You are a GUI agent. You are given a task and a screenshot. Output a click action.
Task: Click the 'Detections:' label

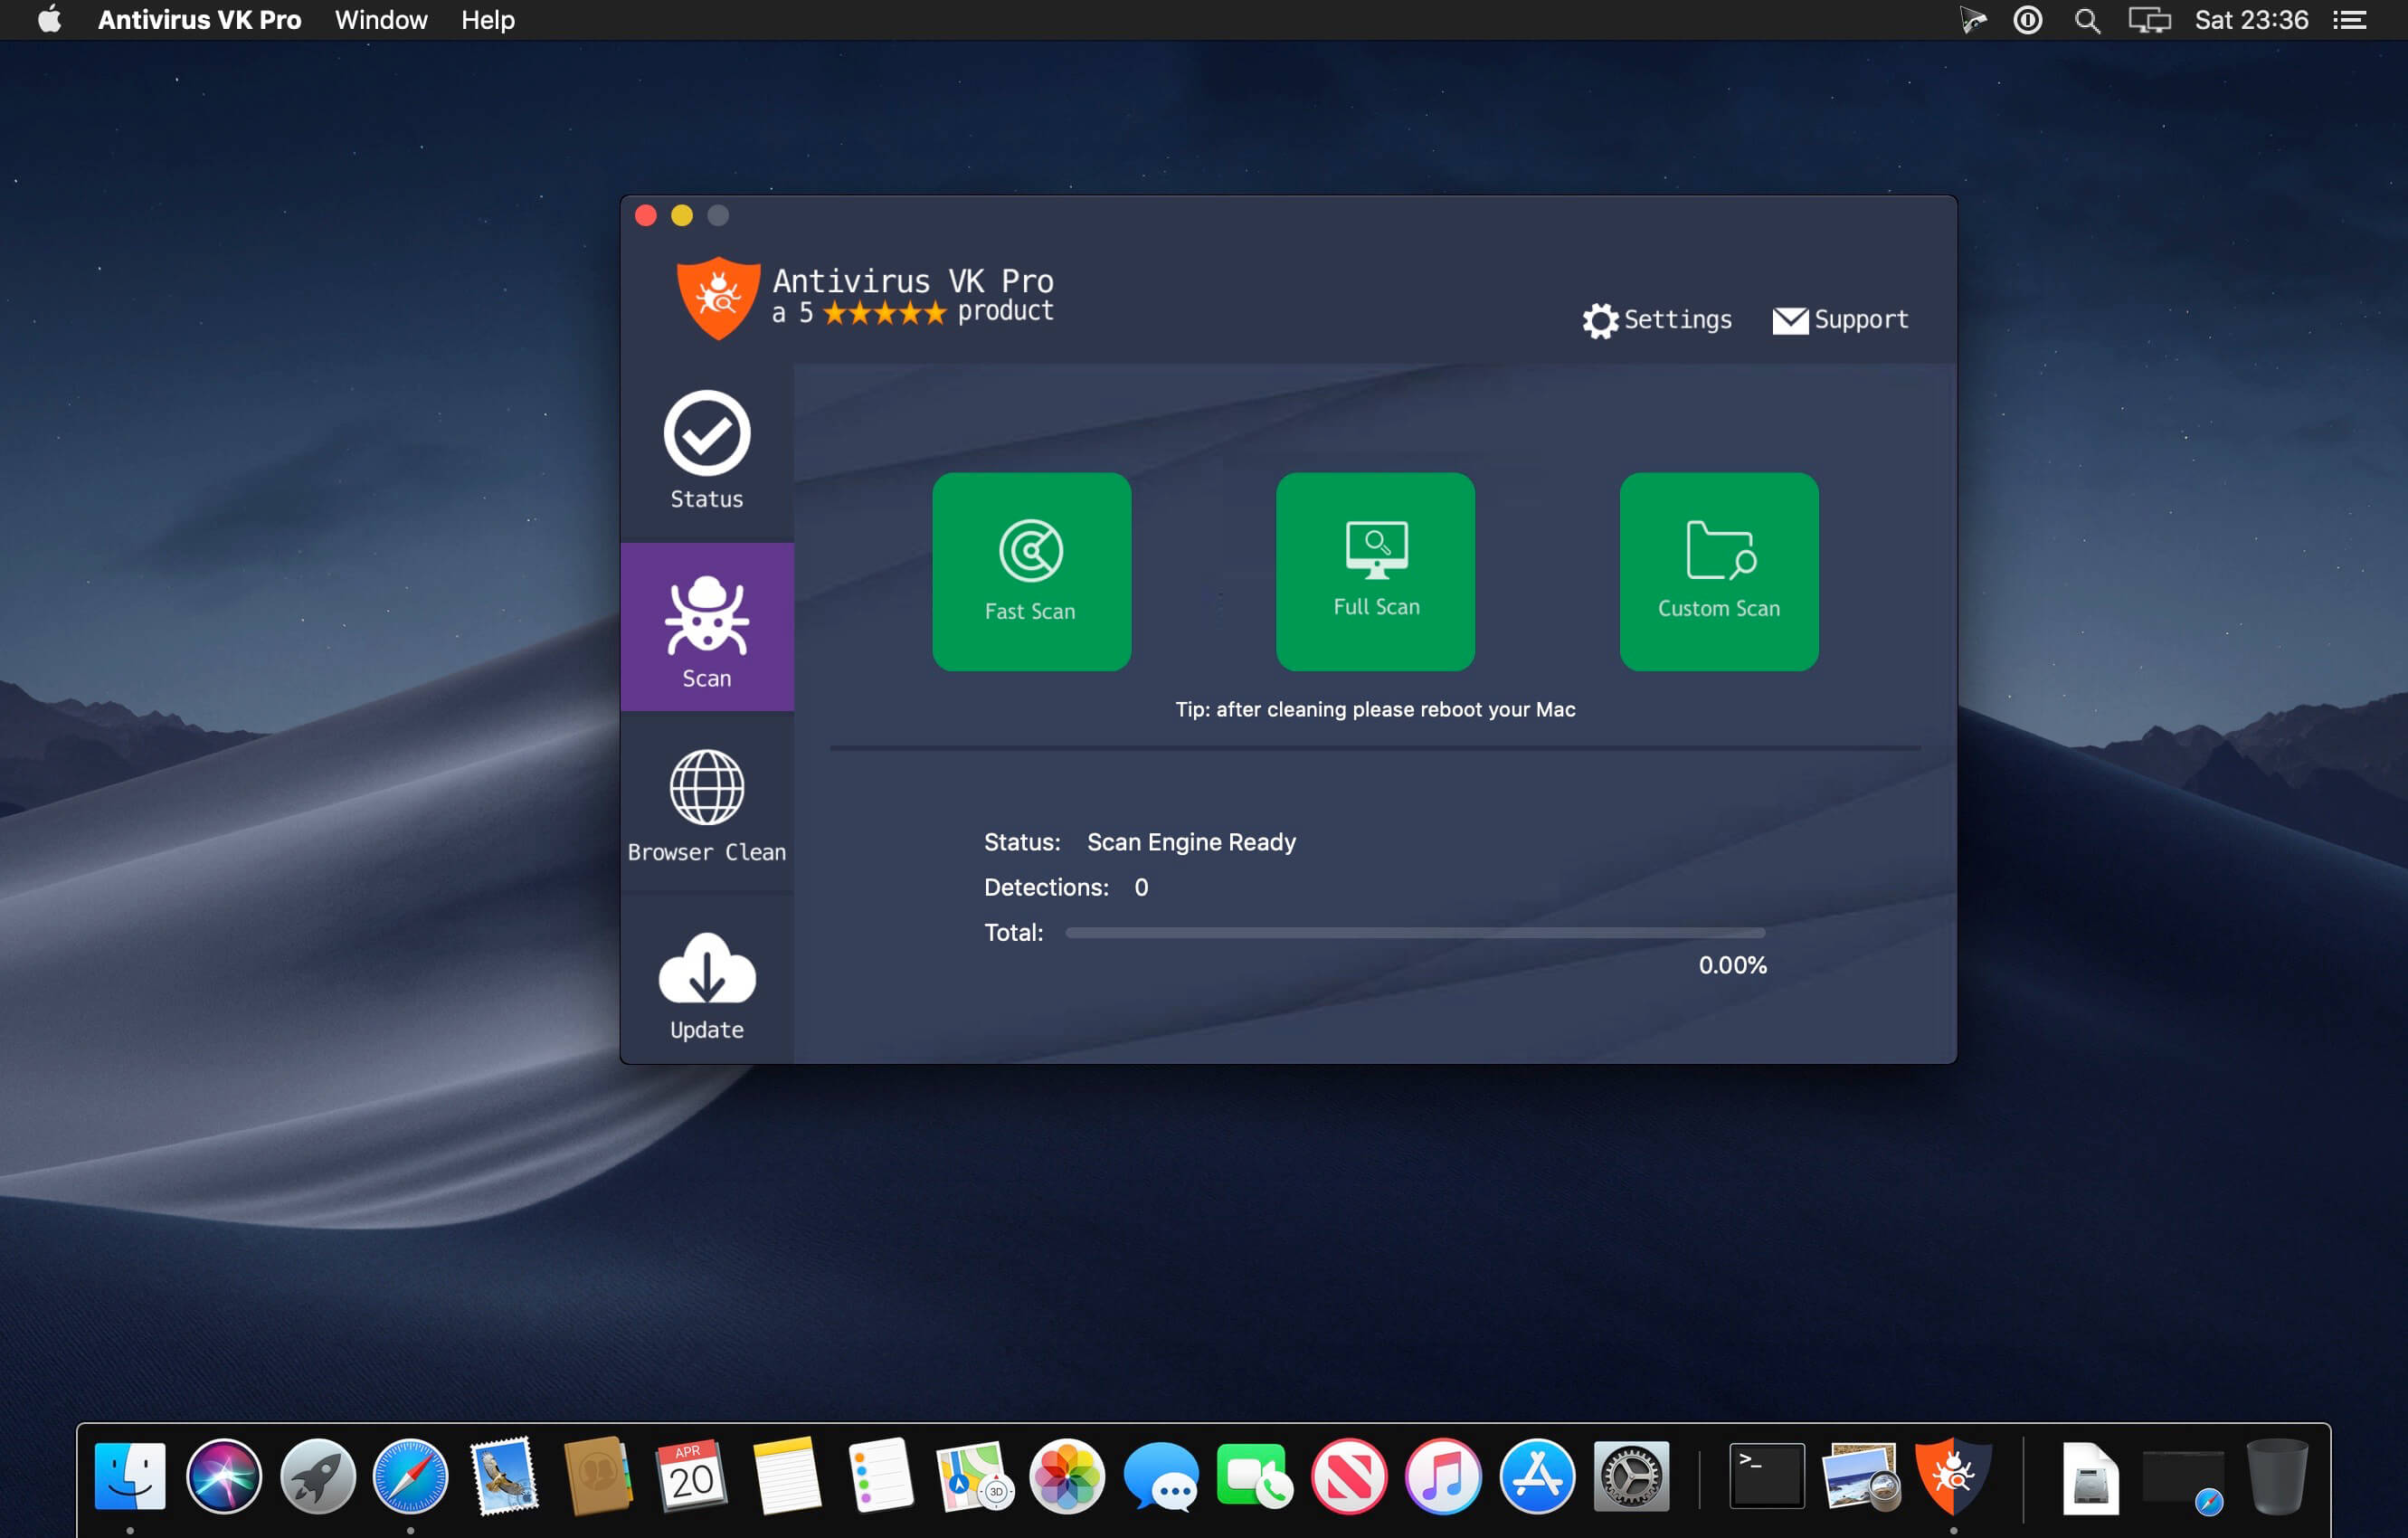tap(1046, 887)
